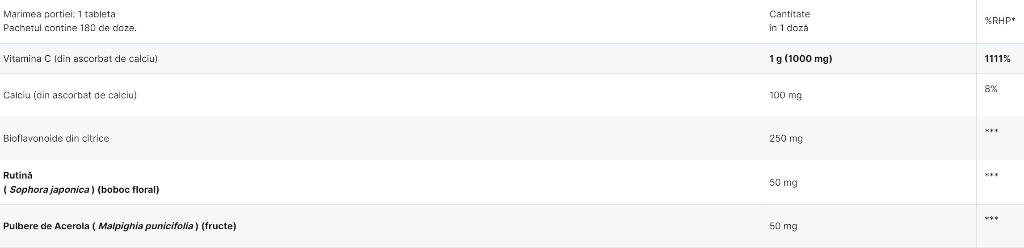The width and height of the screenshot is (1024, 248).
Task: Click the 100 mg calcium amount
Action: [x=786, y=95]
